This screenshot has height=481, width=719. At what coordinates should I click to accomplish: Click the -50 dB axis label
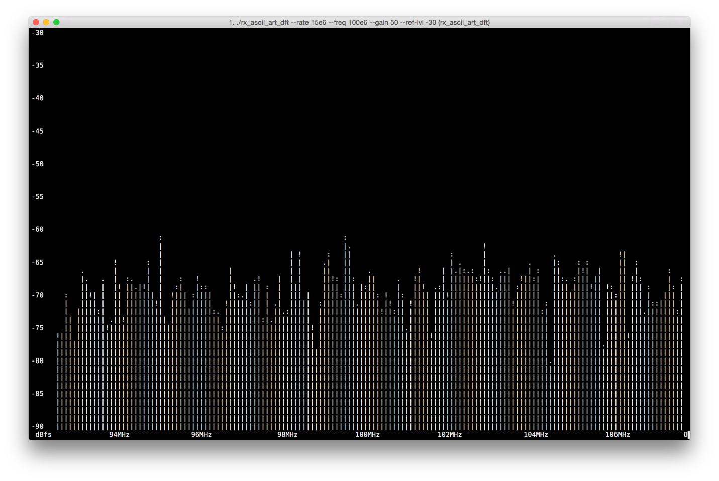38,164
